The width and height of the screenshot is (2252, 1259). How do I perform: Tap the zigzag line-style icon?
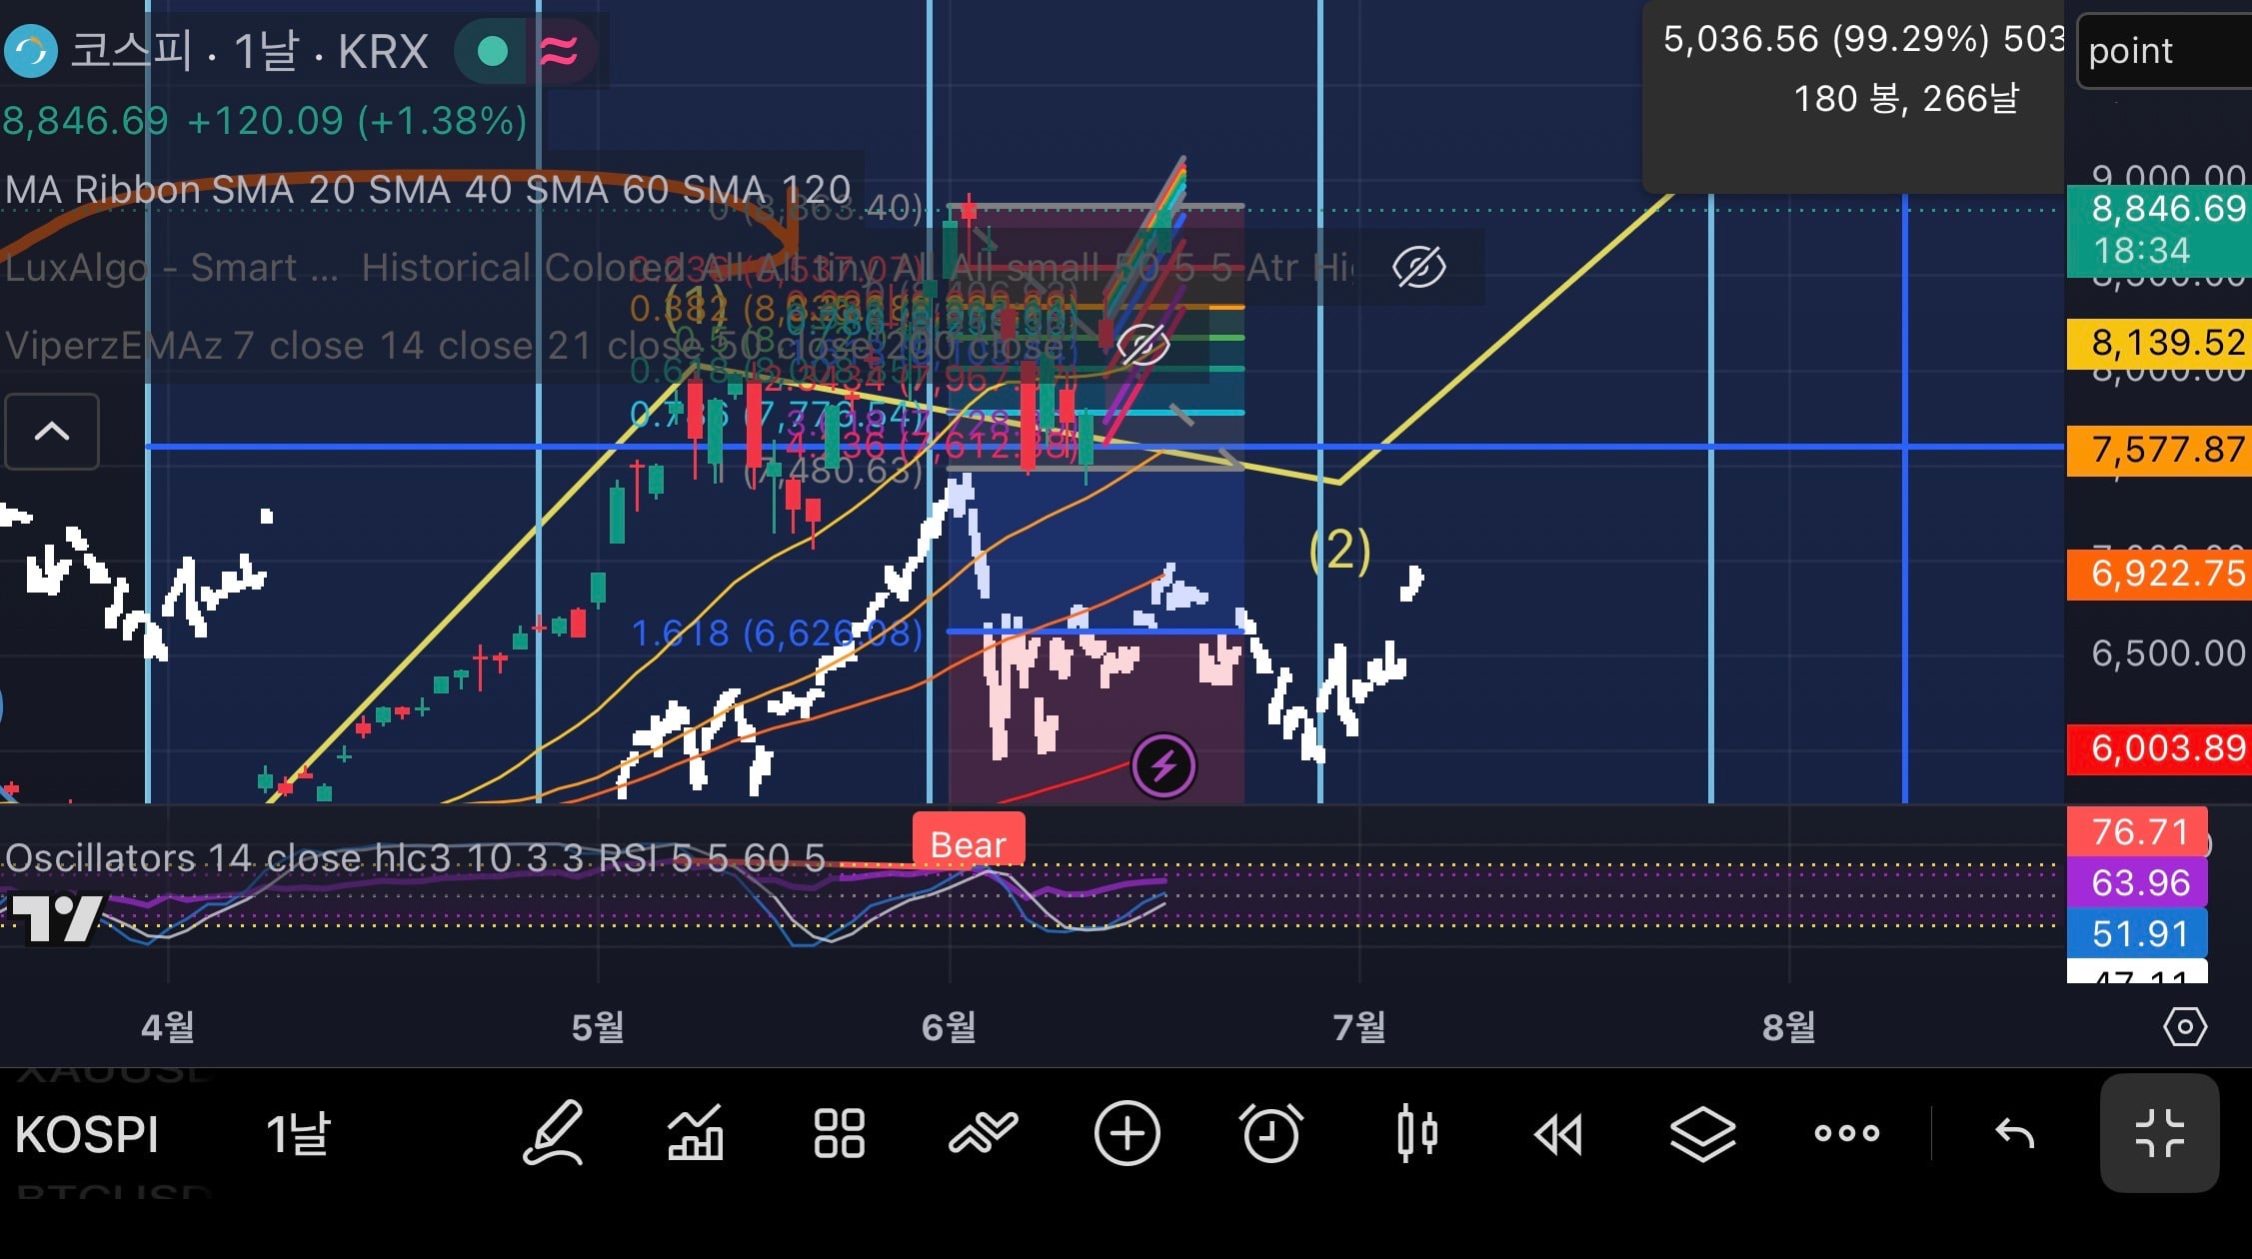click(984, 1133)
